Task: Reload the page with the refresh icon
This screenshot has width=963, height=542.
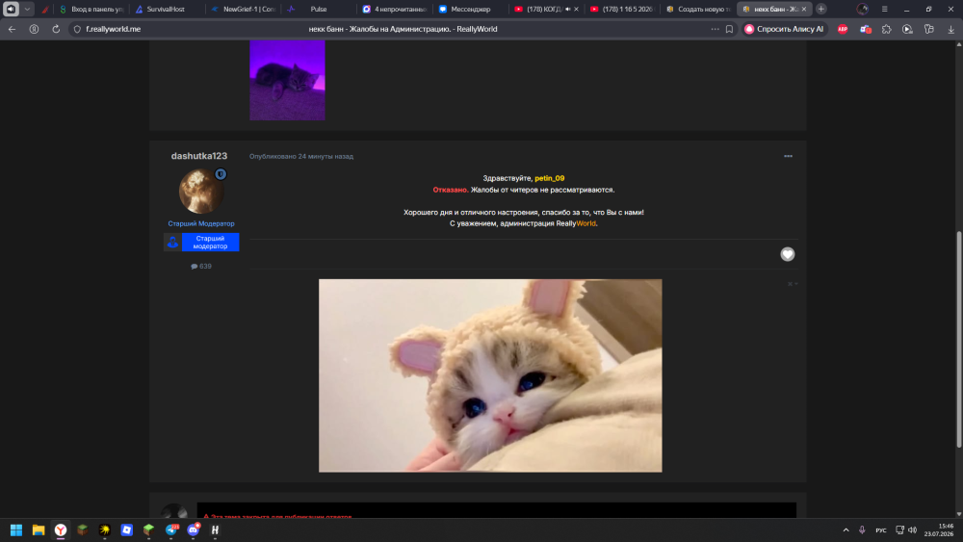Action: (x=56, y=29)
